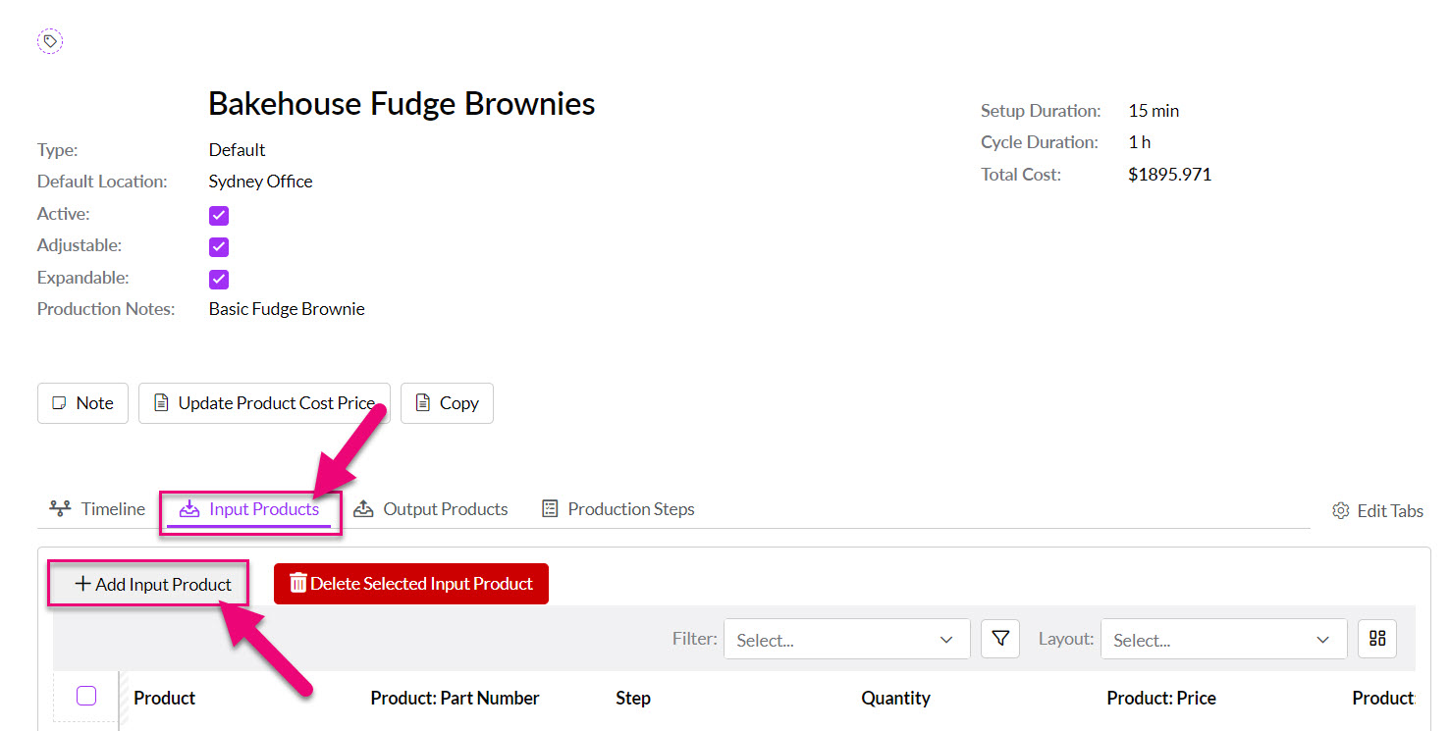Switch to the Input Products tab
Image resolution: width=1450 pixels, height=731 pixels.
tap(250, 509)
